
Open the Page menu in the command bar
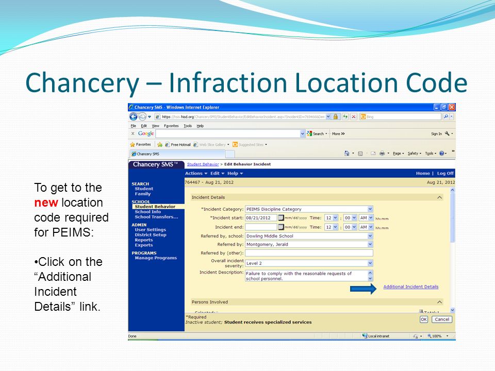[398, 154]
